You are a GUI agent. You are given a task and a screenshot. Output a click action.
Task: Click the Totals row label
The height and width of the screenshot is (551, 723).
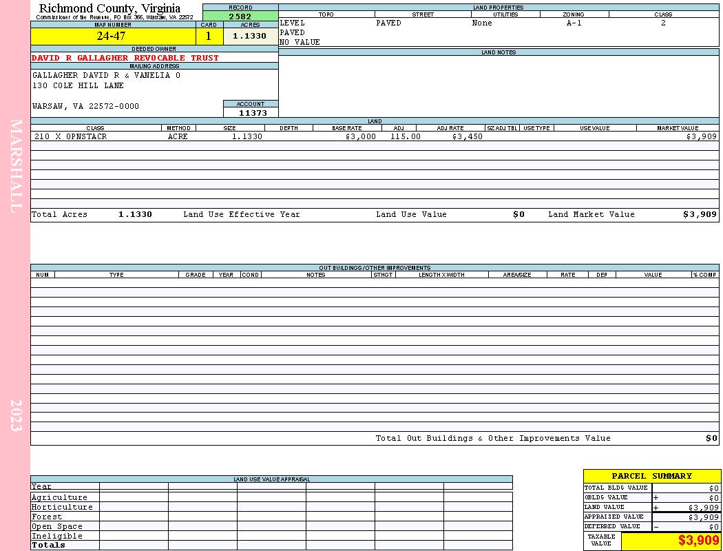48,545
